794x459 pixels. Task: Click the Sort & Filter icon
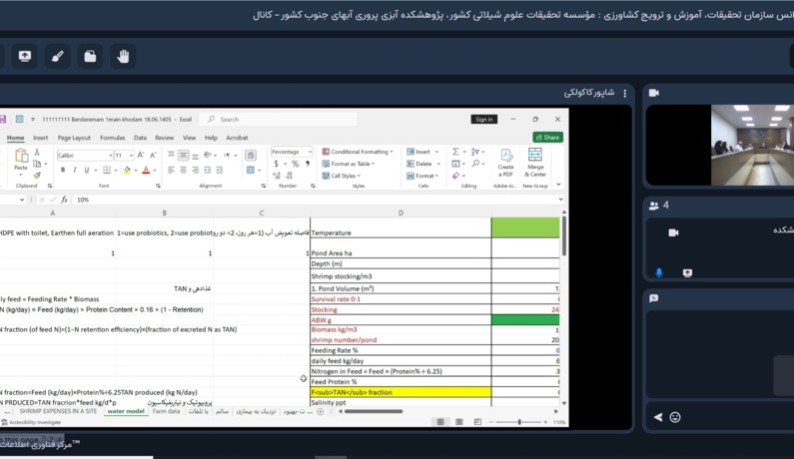click(475, 152)
